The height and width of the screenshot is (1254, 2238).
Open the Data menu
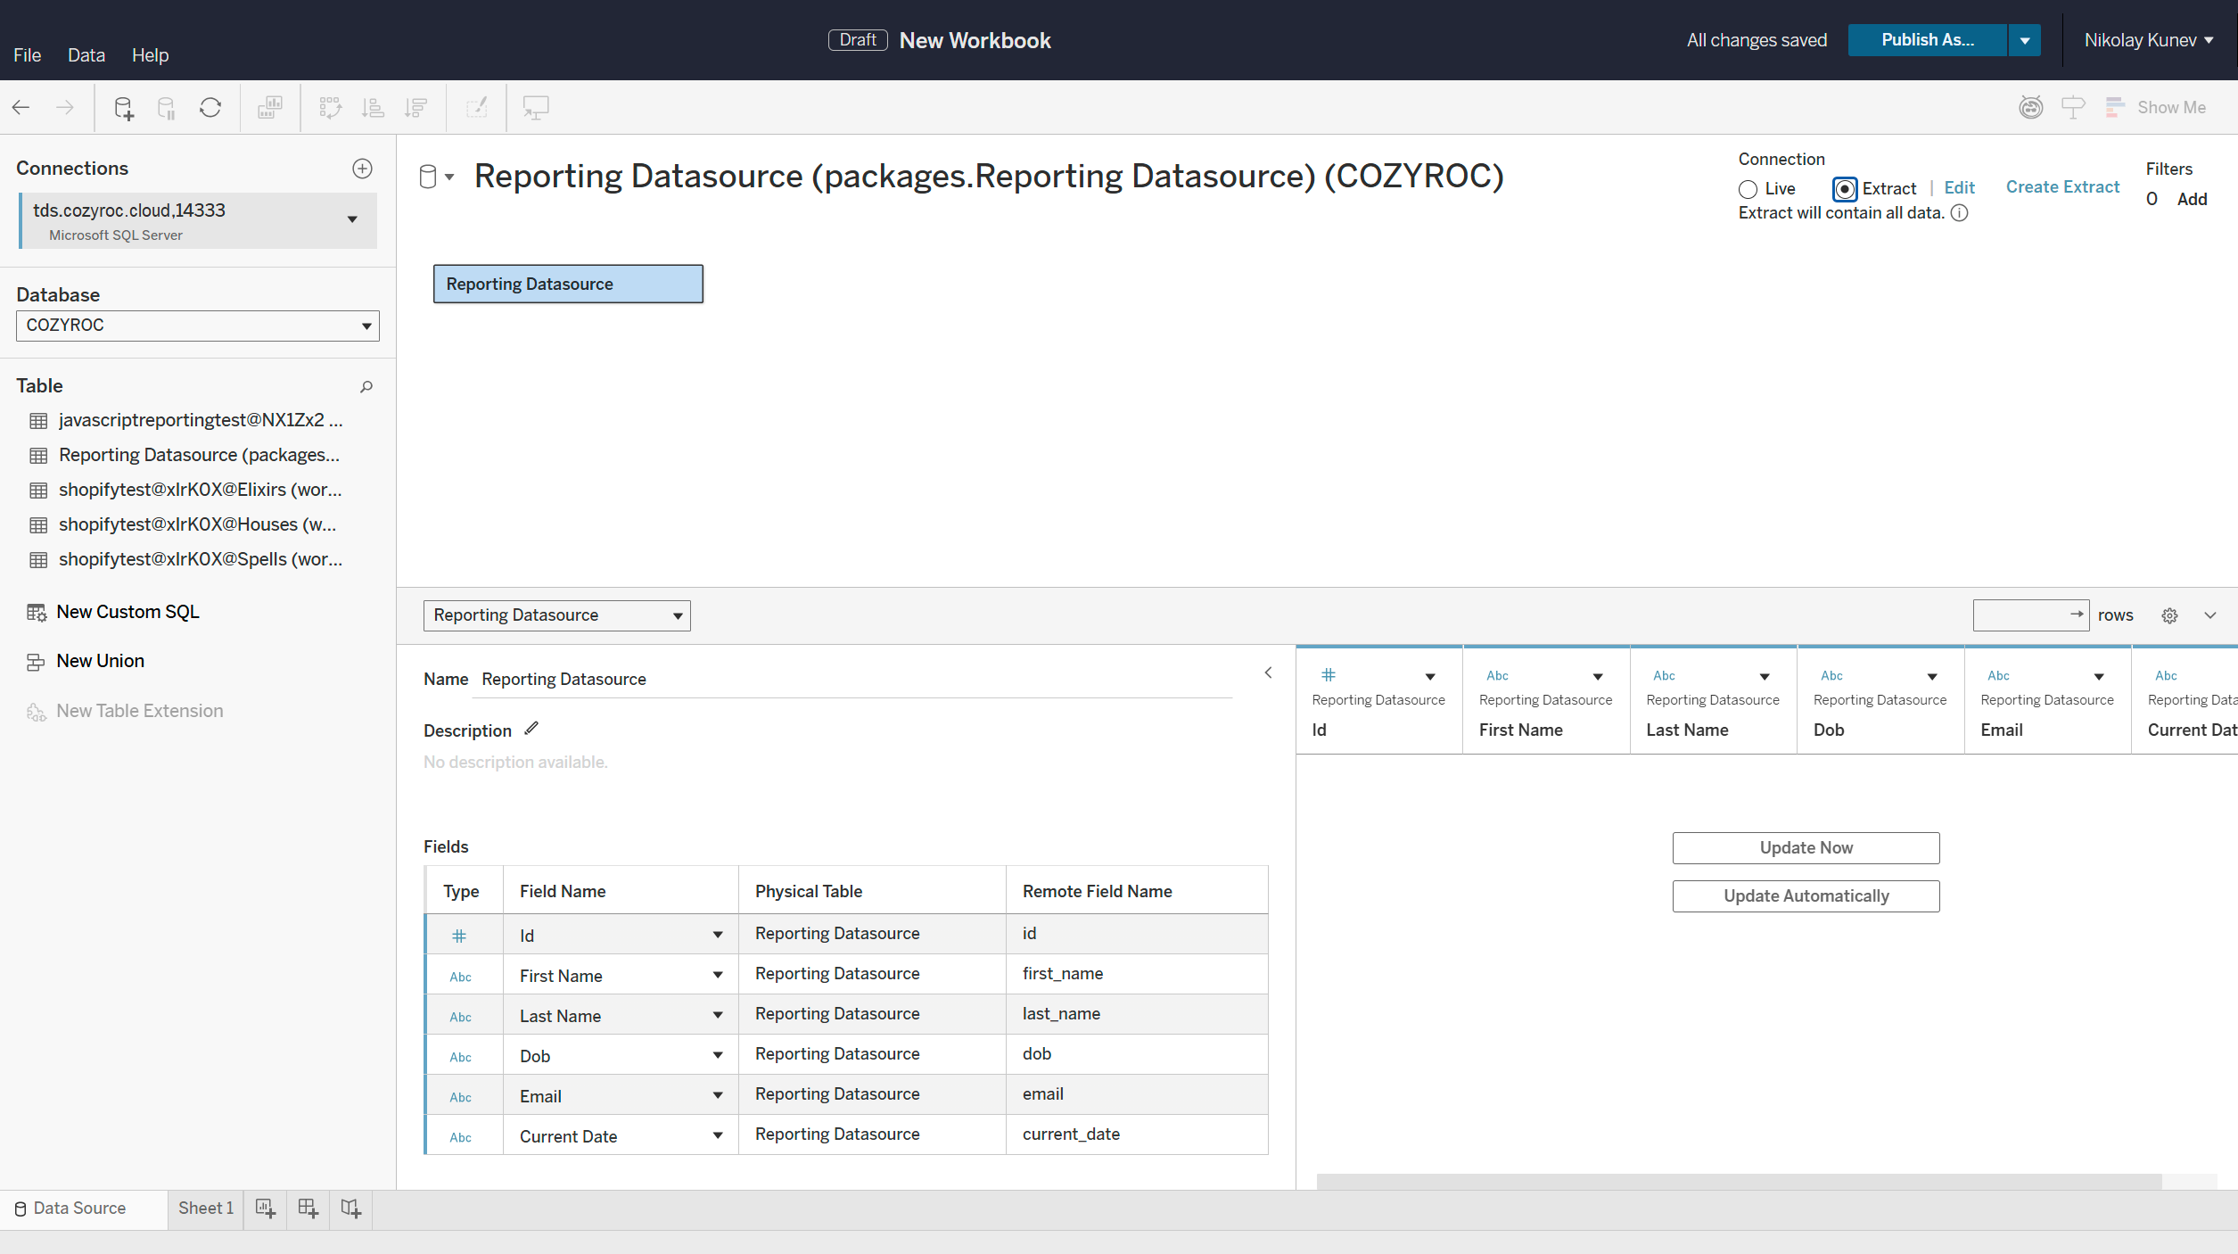click(86, 55)
